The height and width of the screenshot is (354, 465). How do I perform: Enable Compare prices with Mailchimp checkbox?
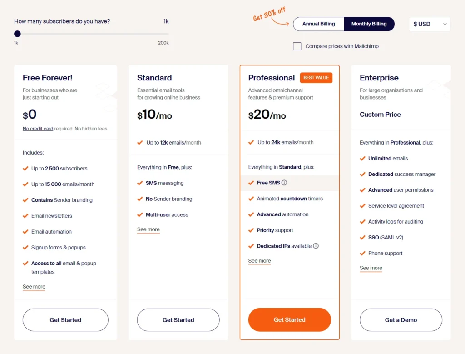(x=297, y=46)
